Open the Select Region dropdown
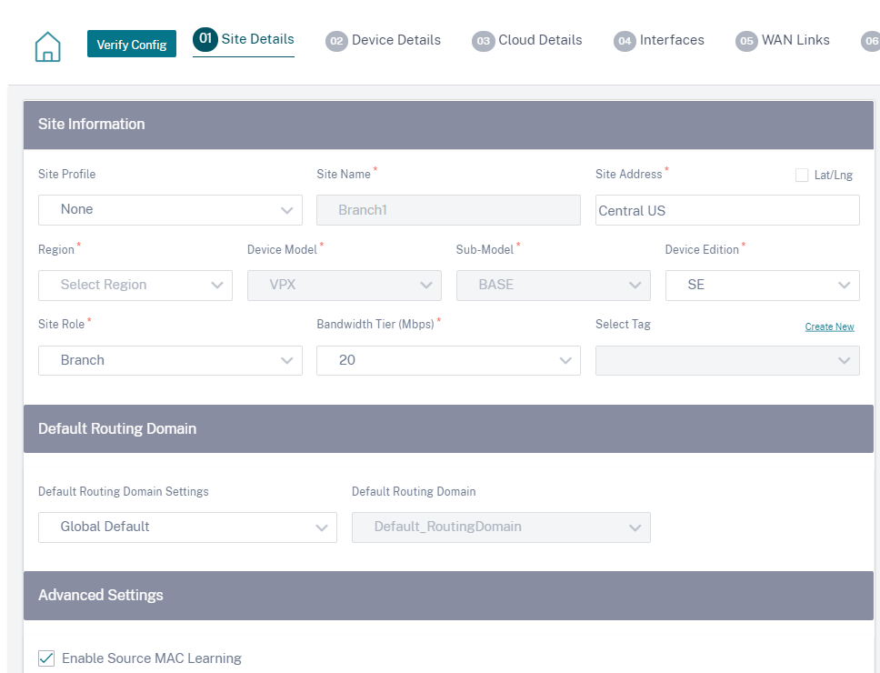Image resolution: width=880 pixels, height=673 pixels. point(135,286)
